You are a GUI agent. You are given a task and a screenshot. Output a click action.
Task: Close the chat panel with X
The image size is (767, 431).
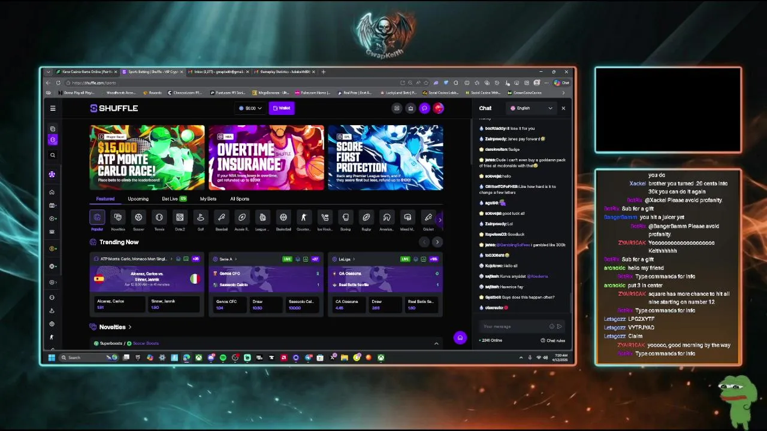coord(563,108)
